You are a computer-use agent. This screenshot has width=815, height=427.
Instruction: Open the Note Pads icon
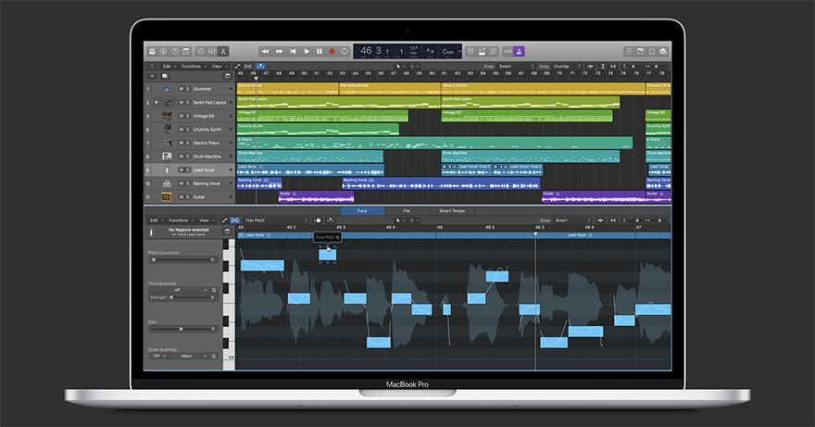point(640,52)
